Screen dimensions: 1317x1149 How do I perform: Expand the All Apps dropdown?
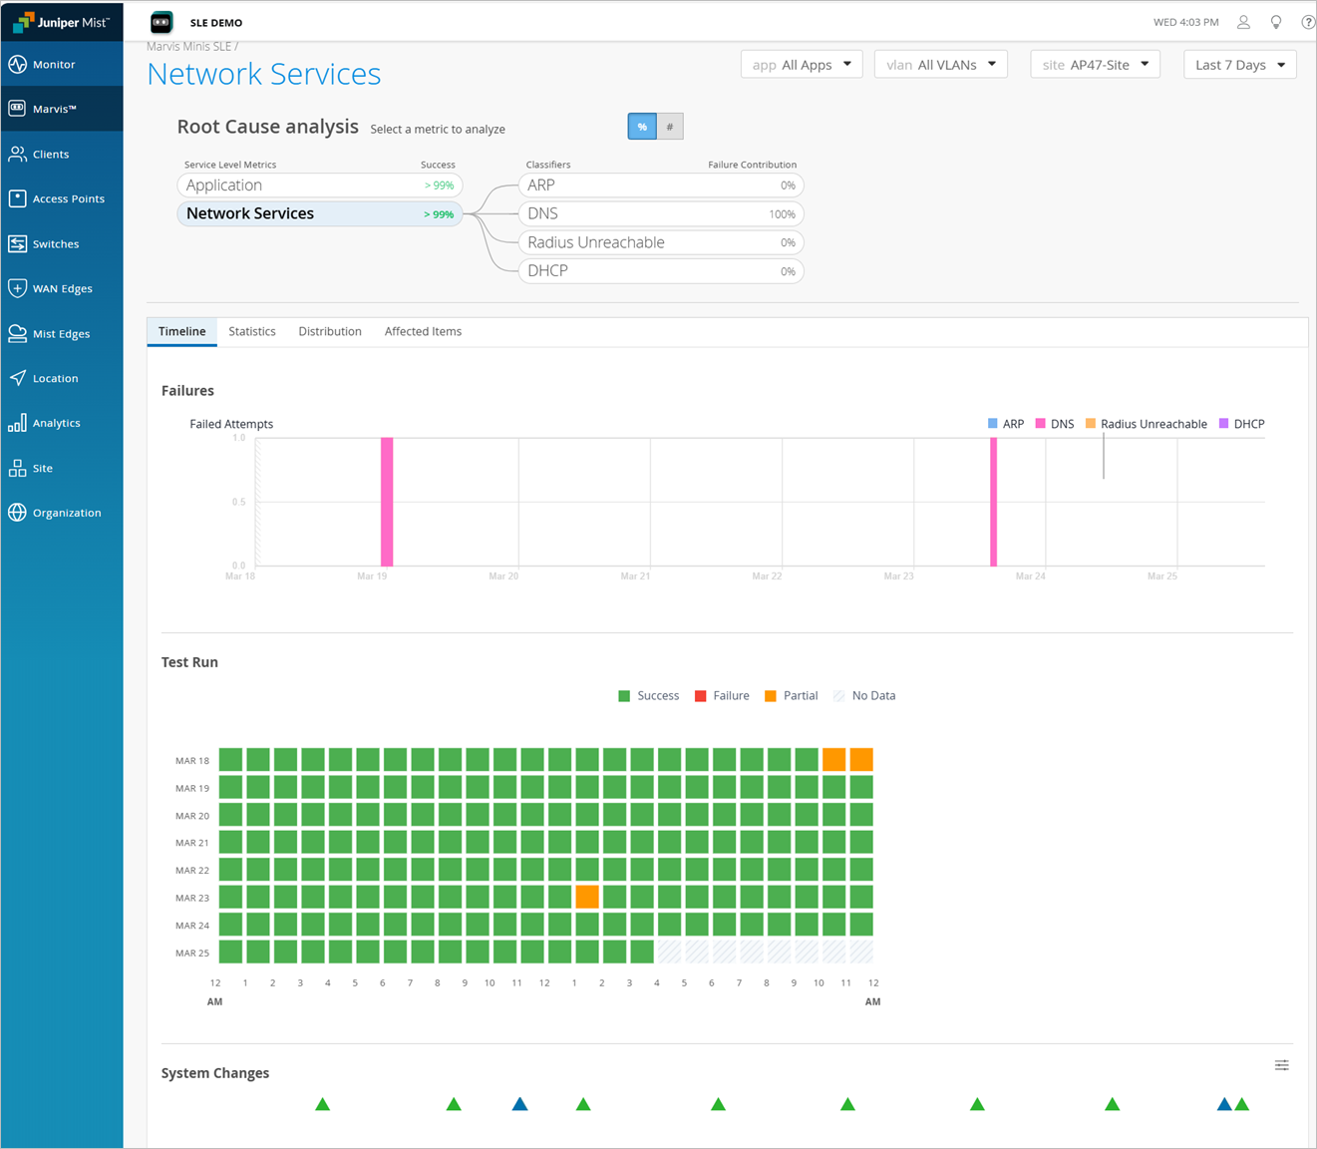click(x=802, y=65)
